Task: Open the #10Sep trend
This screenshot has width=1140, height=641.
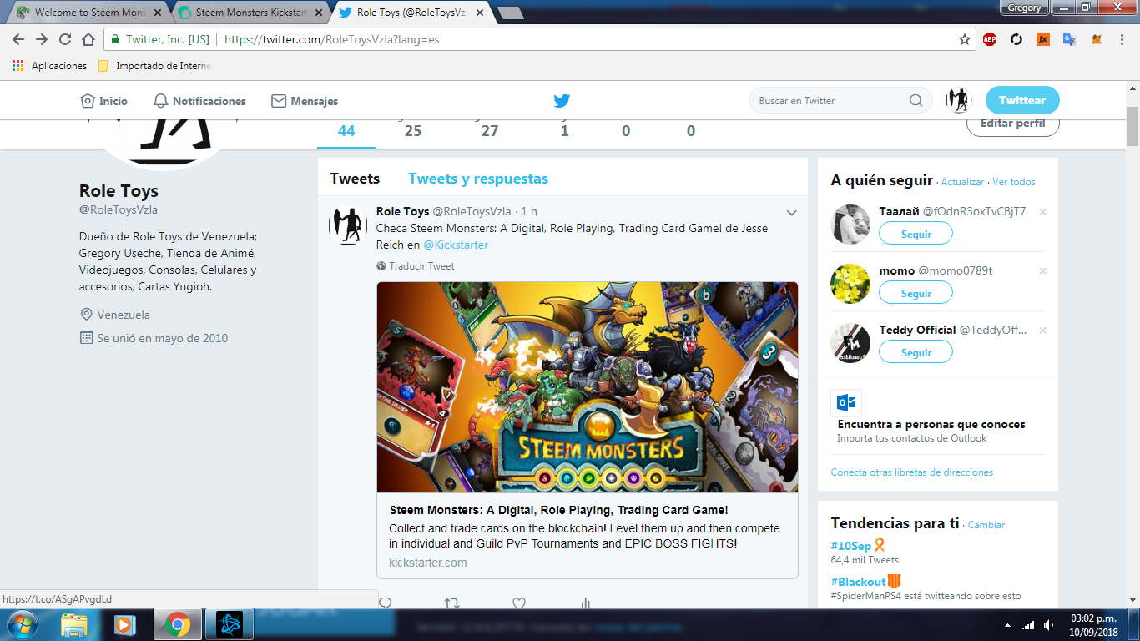Action: [851, 545]
